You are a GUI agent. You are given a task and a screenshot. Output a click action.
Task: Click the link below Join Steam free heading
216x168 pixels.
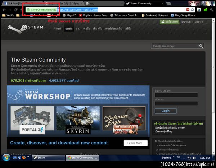coord(170,128)
